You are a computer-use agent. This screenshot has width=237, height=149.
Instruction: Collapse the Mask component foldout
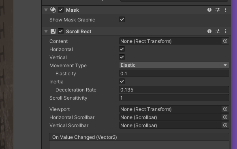pos(46,10)
